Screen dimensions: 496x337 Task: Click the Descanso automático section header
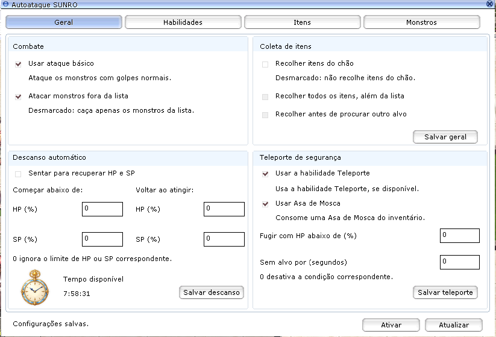(49, 157)
